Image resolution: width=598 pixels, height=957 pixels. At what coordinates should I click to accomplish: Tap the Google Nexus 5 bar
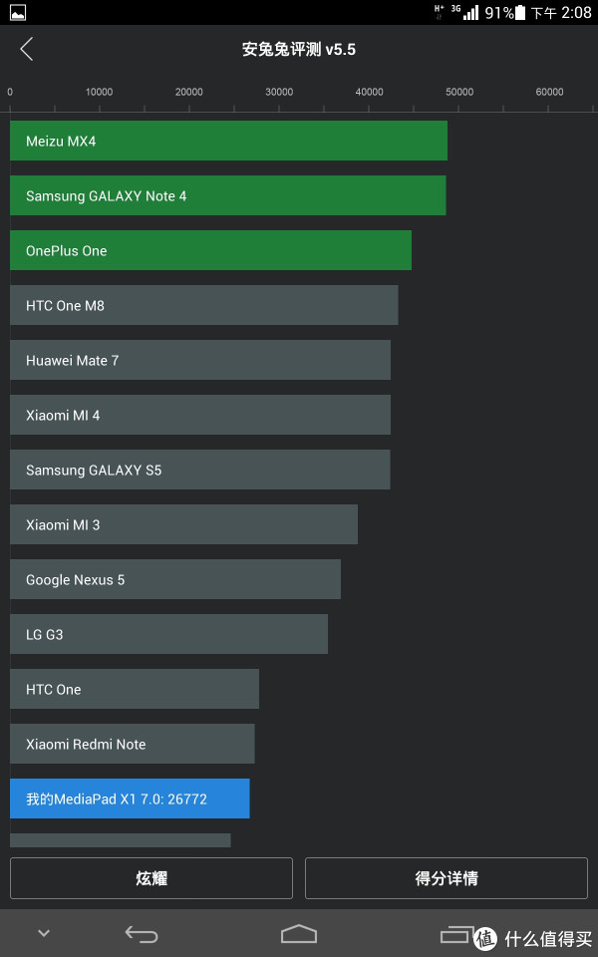pos(175,579)
